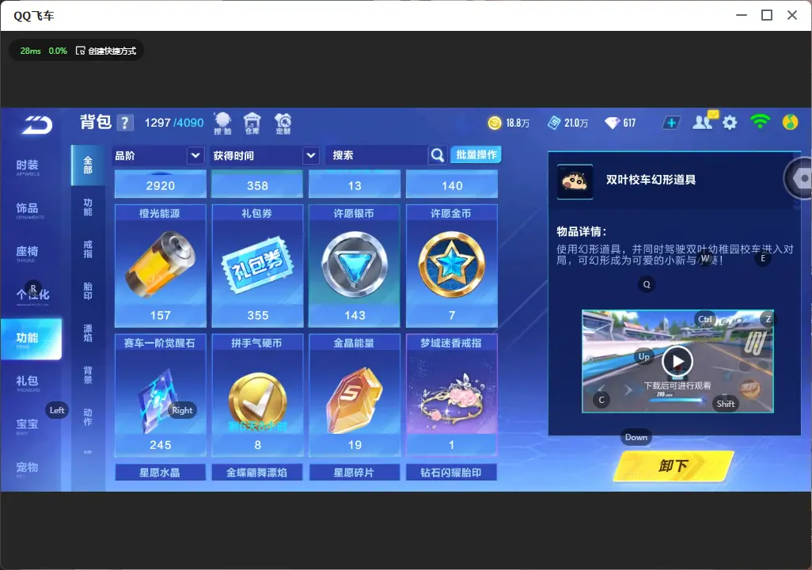Switch to the 宝宝 category

pyautogui.click(x=28, y=425)
